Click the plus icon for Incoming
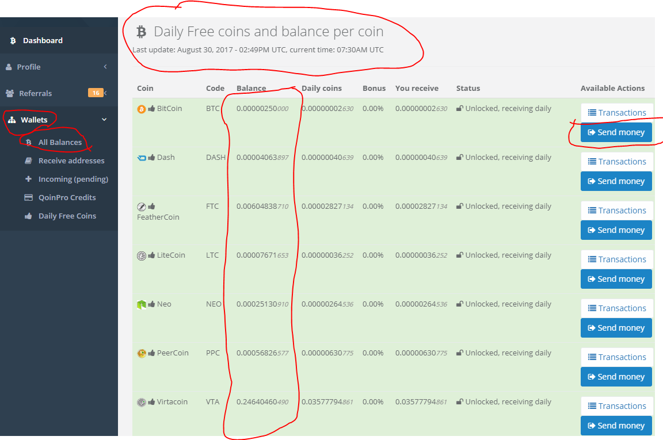The height and width of the screenshot is (440, 663). tap(28, 179)
